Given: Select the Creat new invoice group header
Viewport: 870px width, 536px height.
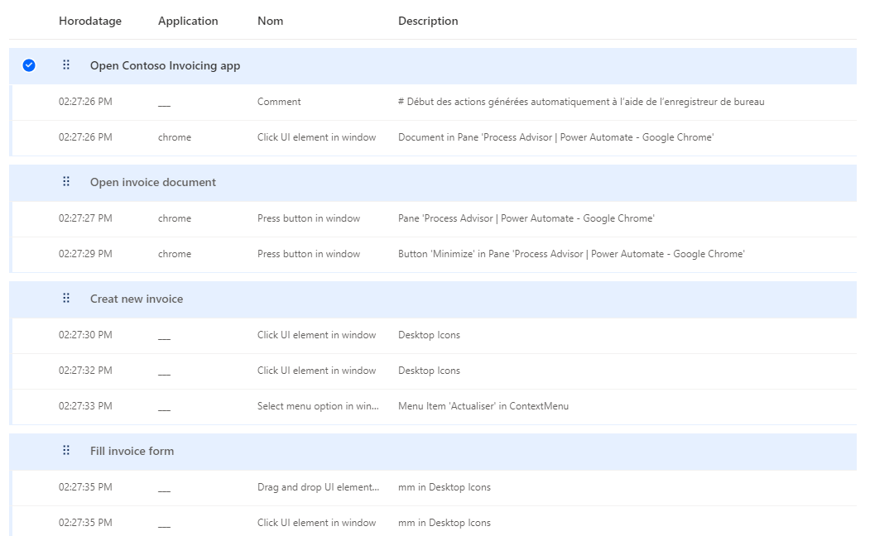Looking at the screenshot, I should [137, 299].
